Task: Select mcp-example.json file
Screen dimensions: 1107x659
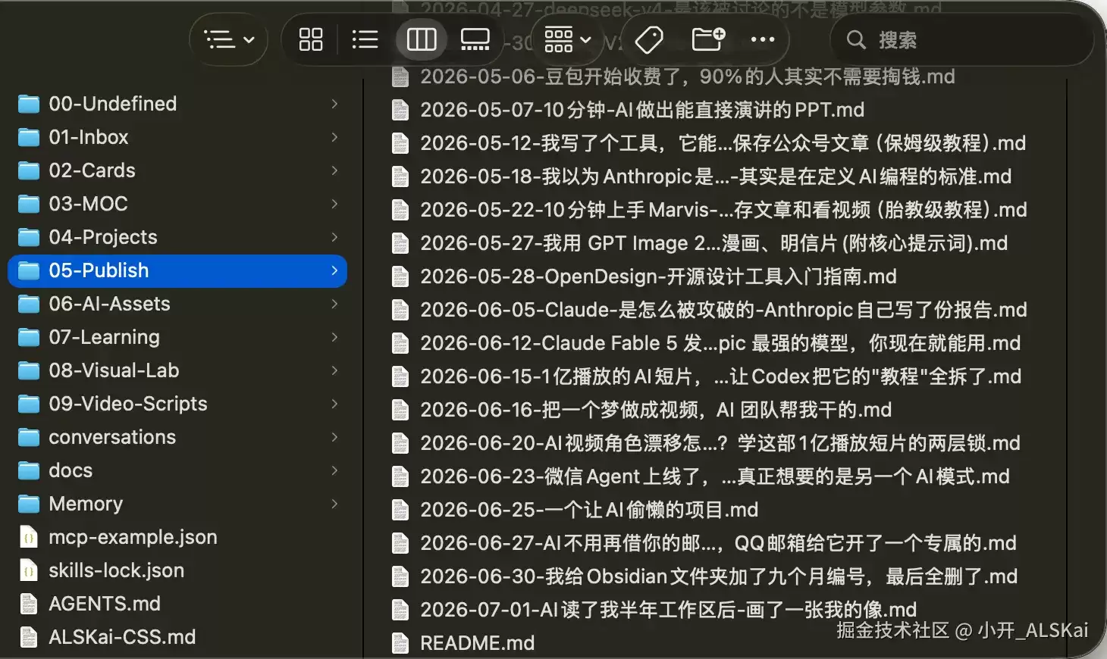Action: [x=177, y=537]
